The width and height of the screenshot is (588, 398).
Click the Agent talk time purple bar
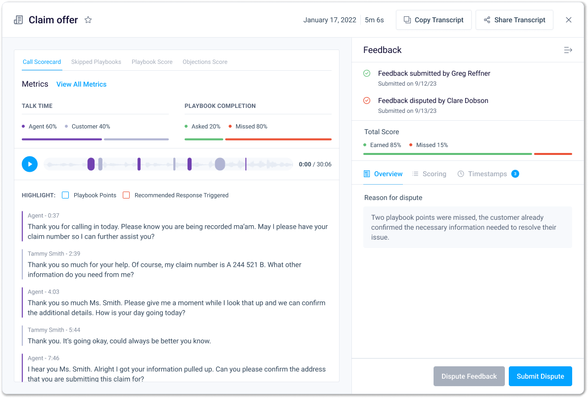click(x=62, y=139)
